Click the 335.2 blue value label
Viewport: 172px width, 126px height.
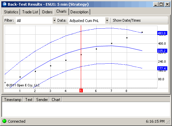click(x=162, y=51)
